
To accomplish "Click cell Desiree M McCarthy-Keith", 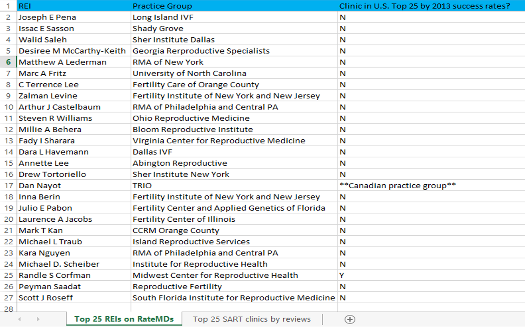I will pyautogui.click(x=74, y=51).
